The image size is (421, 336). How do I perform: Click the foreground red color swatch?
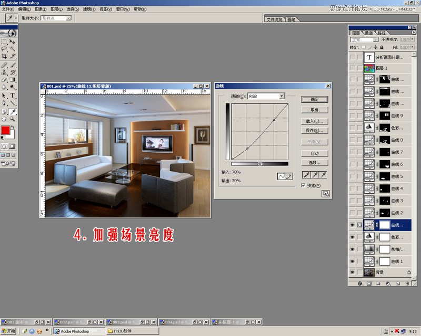click(5, 130)
